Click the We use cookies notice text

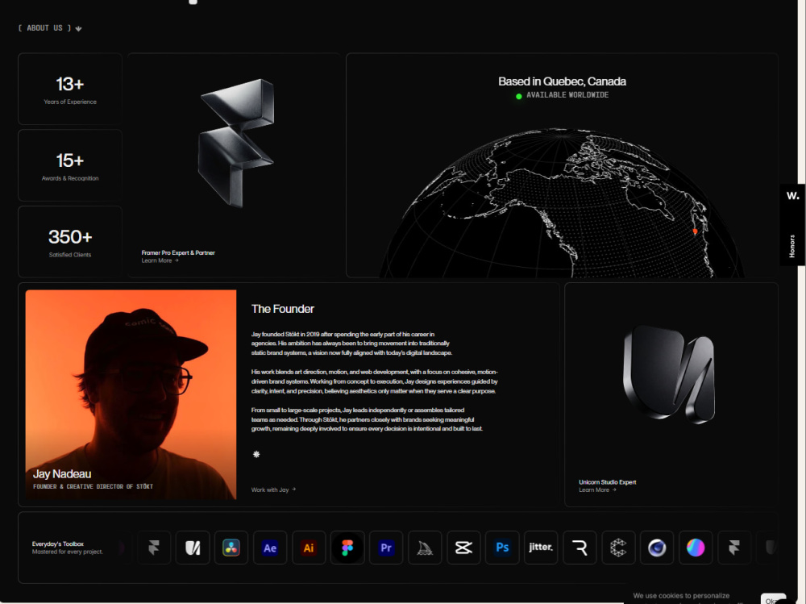pos(681,596)
